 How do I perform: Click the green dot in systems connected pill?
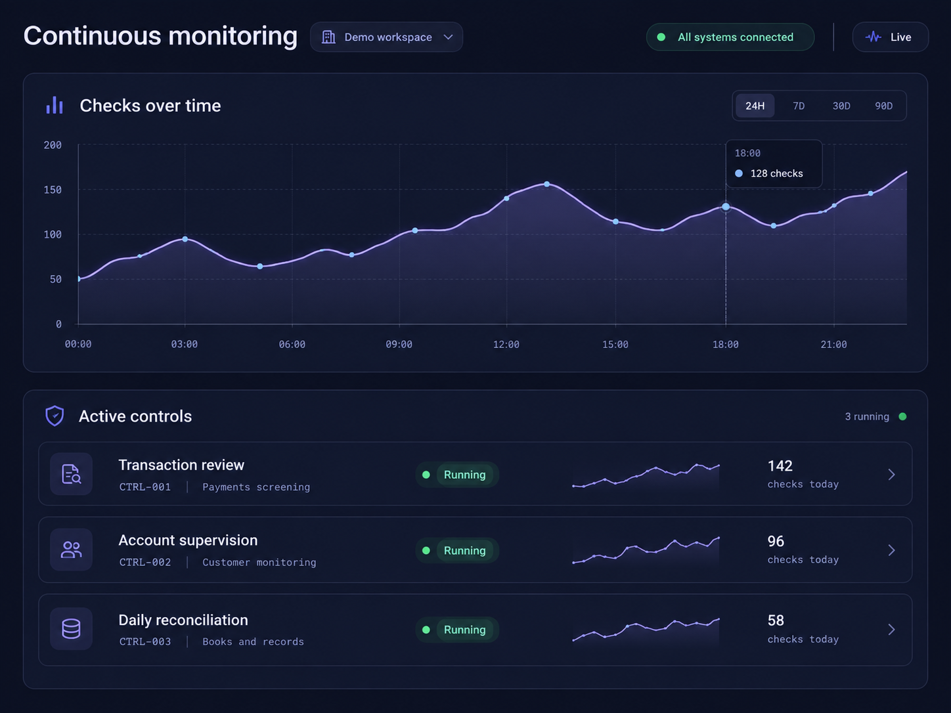pos(661,37)
